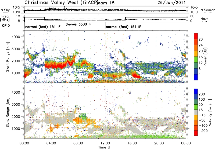This screenshot has height=149, width=215.
Task: Click the blue bottom of the Power colorbar
Action: pyautogui.click(x=196, y=77)
